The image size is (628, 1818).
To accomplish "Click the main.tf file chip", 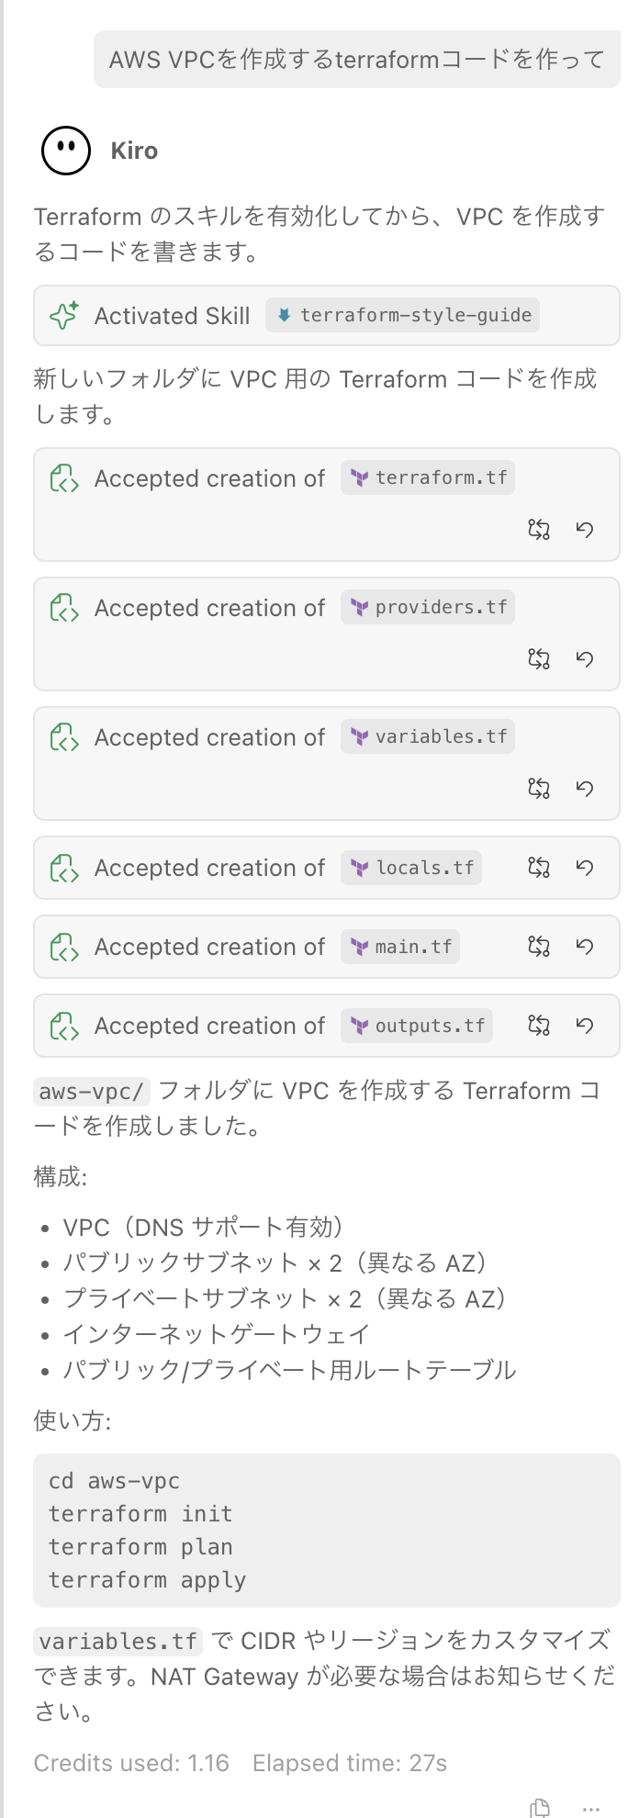I will coord(399,946).
